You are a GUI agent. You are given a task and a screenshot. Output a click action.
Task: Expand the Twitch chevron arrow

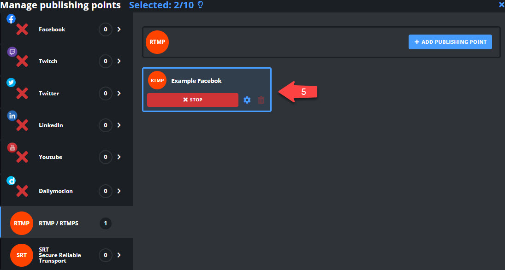119,61
